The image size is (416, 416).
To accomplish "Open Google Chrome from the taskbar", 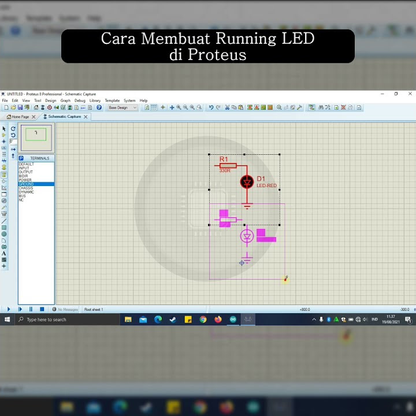I will (203, 320).
